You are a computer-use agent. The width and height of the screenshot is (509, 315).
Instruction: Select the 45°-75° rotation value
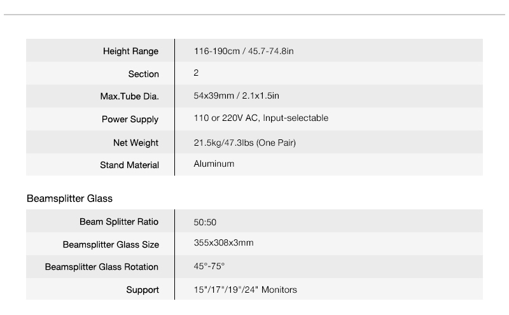(x=209, y=266)
